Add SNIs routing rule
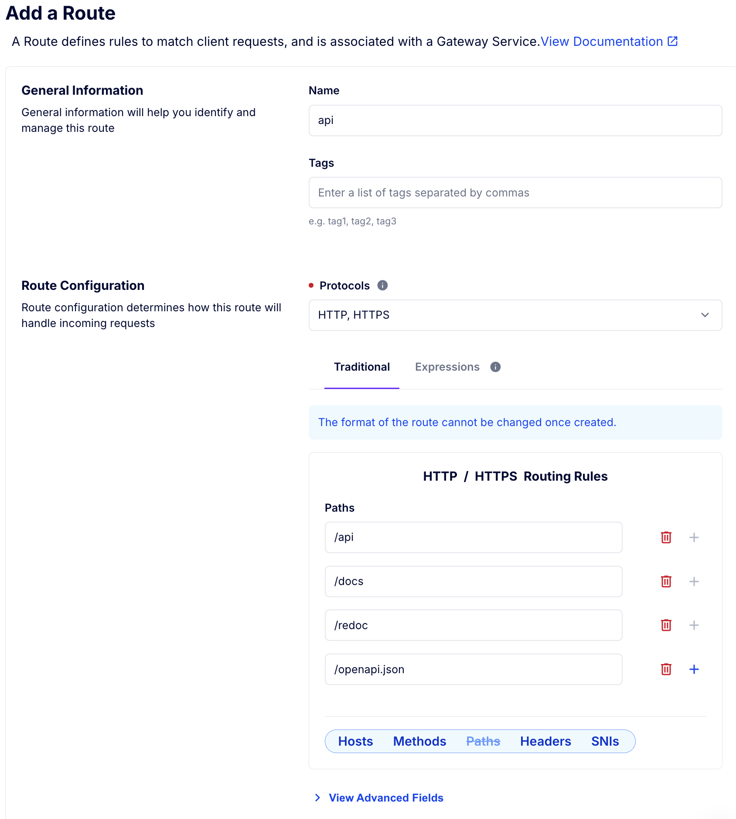Viewport: 736px width, 819px height. (x=605, y=741)
